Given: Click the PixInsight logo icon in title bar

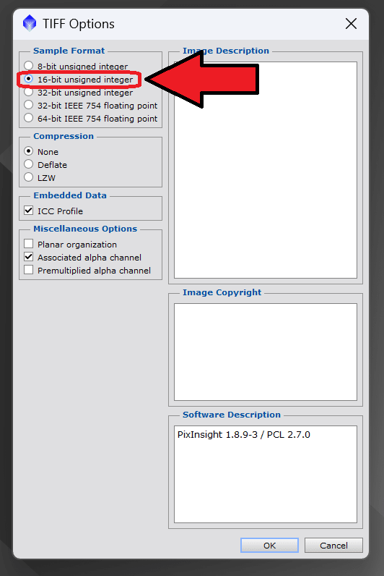Looking at the screenshot, I should click(x=30, y=23).
